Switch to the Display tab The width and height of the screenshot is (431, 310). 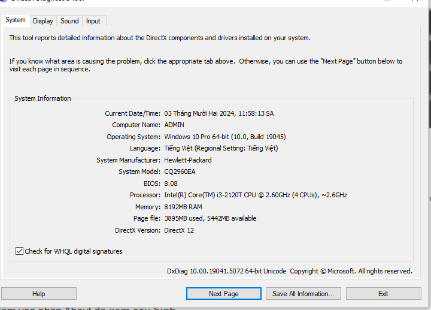click(43, 21)
